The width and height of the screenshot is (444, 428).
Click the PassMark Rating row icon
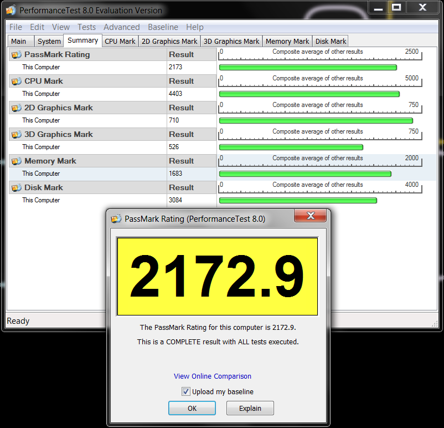(x=17, y=54)
